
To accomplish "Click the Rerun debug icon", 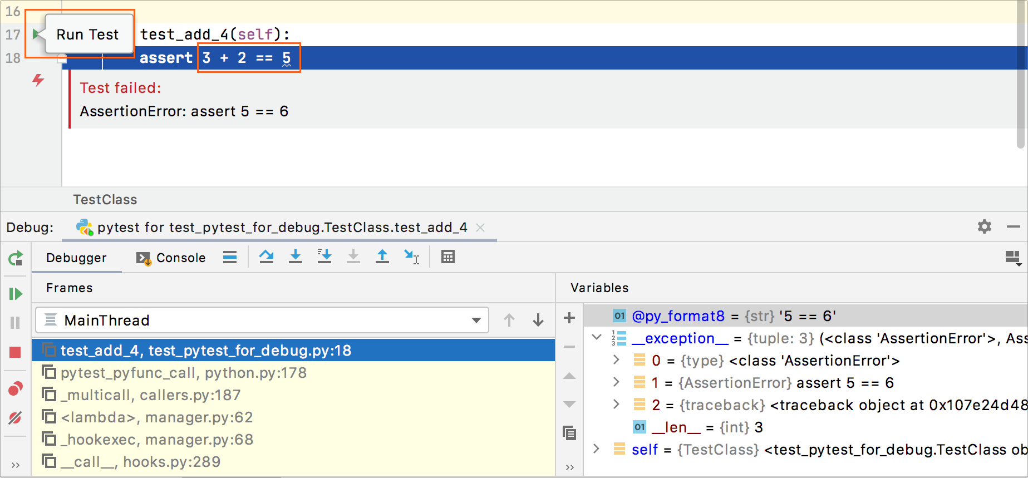I will coord(16,258).
